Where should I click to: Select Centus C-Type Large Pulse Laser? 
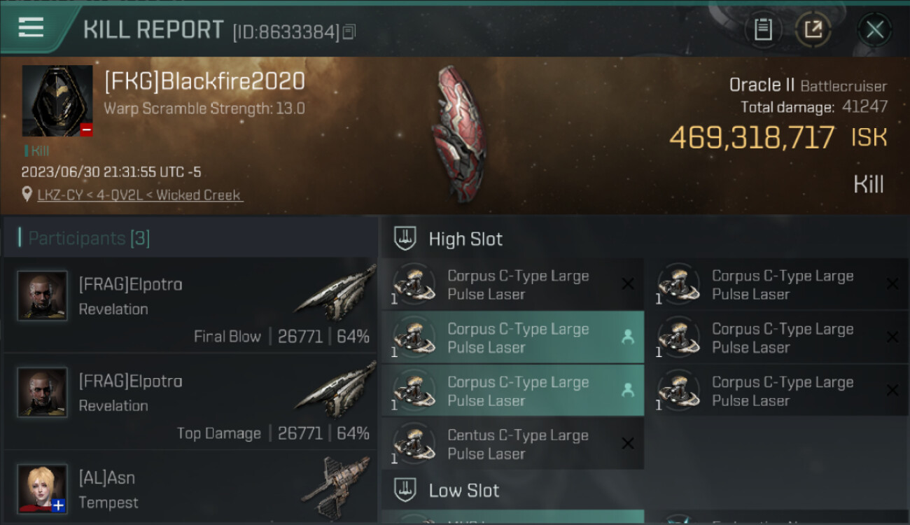[512, 444]
